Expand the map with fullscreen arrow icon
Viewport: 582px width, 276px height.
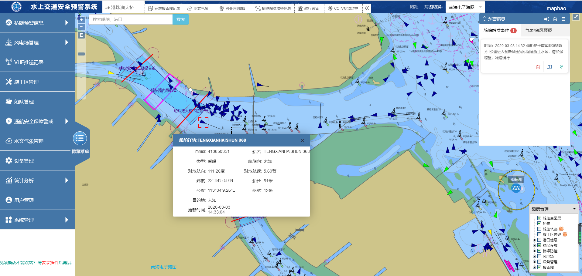pos(576,17)
